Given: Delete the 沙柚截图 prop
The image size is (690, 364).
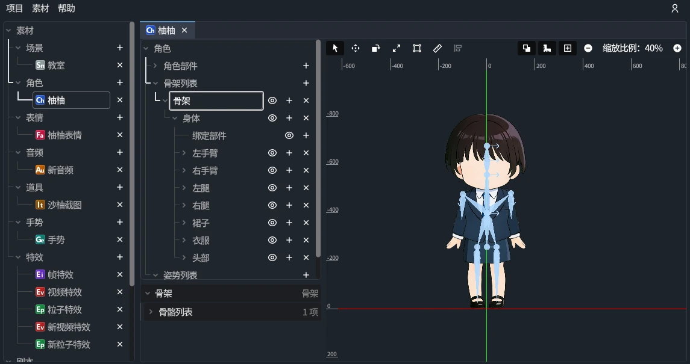Looking at the screenshot, I should click(x=120, y=205).
